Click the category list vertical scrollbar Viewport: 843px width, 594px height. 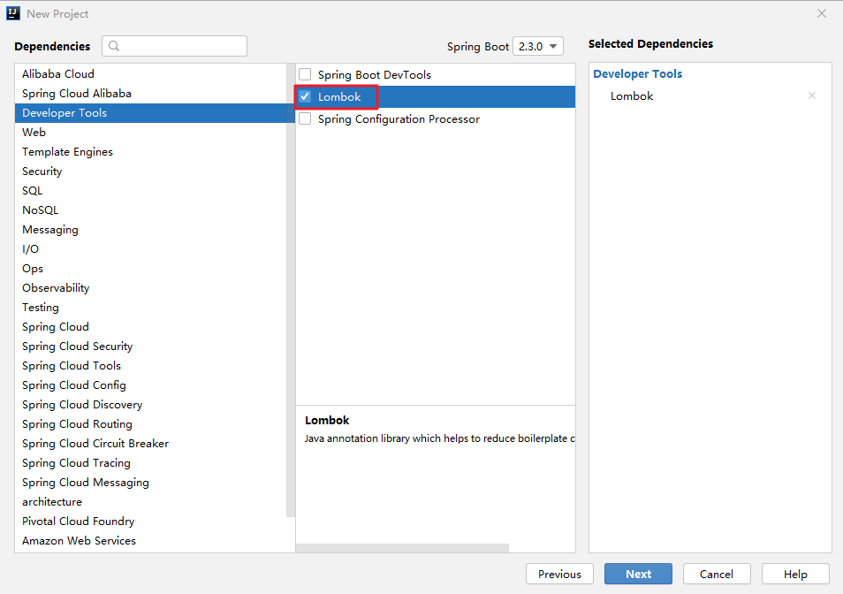[x=291, y=290]
